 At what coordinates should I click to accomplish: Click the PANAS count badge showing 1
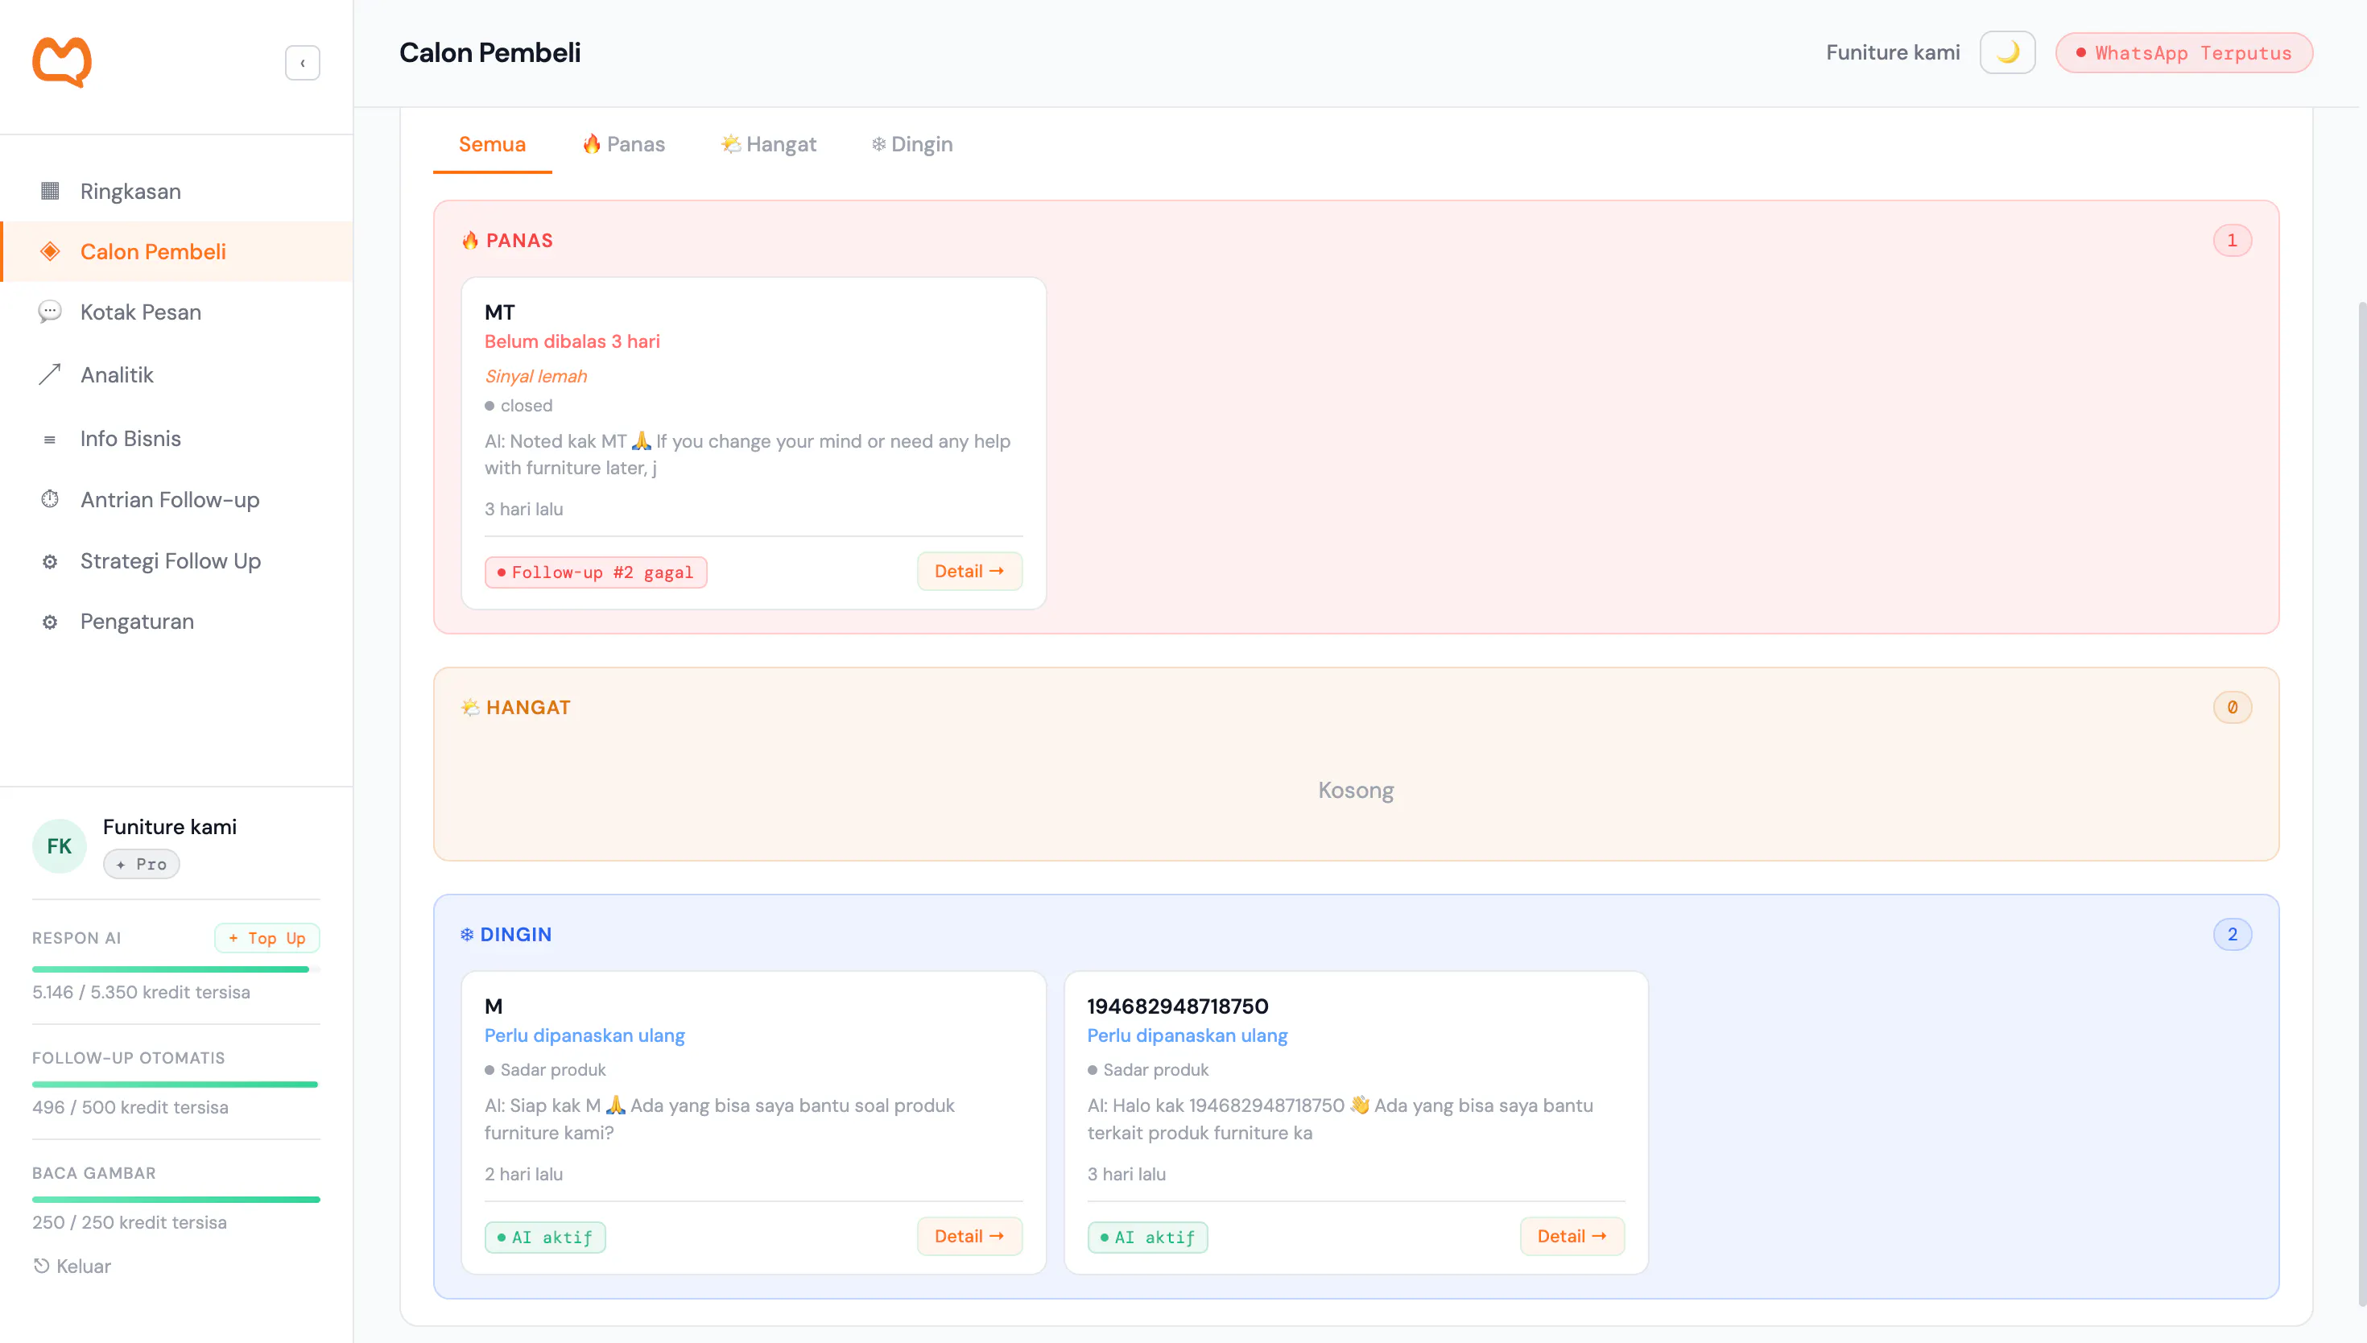point(2232,240)
